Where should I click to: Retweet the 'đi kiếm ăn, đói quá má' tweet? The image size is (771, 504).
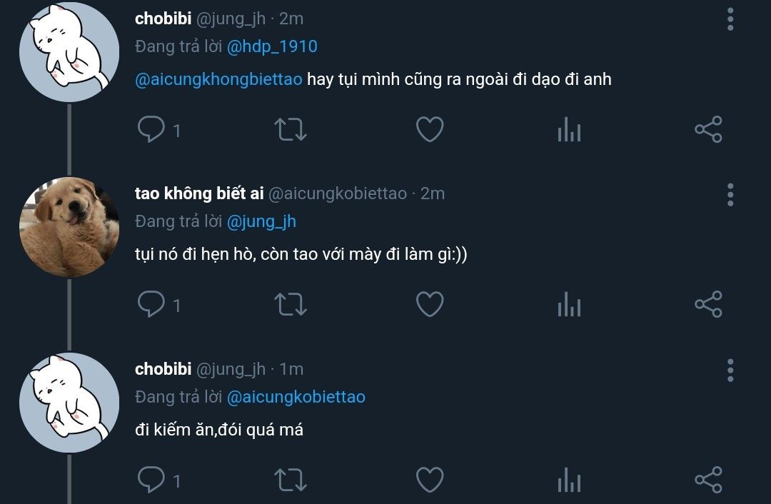291,480
